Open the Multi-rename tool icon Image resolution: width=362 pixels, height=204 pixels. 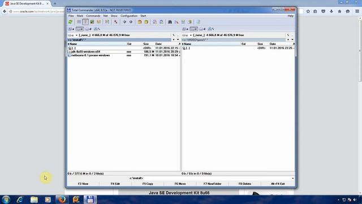point(176,22)
